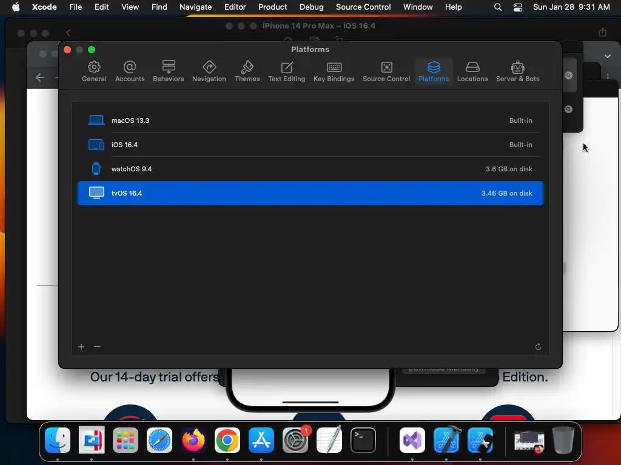Open Control Center in menu bar
Viewport: 621px width, 465px height.
518,7
